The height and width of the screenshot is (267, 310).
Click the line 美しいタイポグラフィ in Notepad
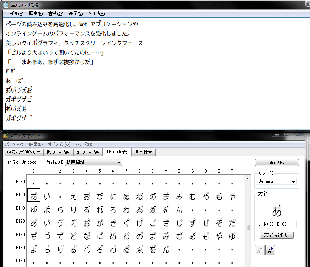[74, 43]
